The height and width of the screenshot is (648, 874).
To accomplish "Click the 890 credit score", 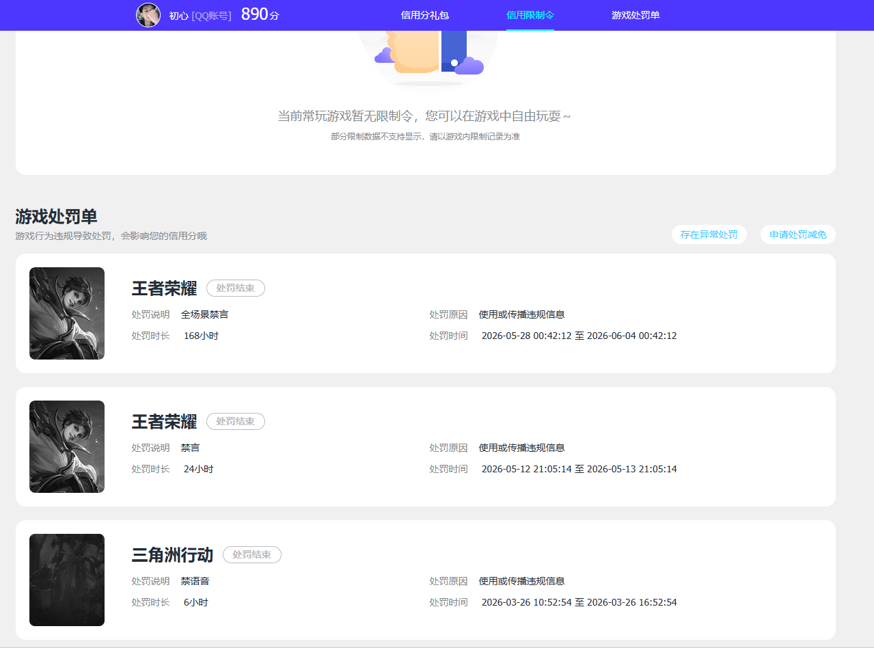I will pos(260,14).
